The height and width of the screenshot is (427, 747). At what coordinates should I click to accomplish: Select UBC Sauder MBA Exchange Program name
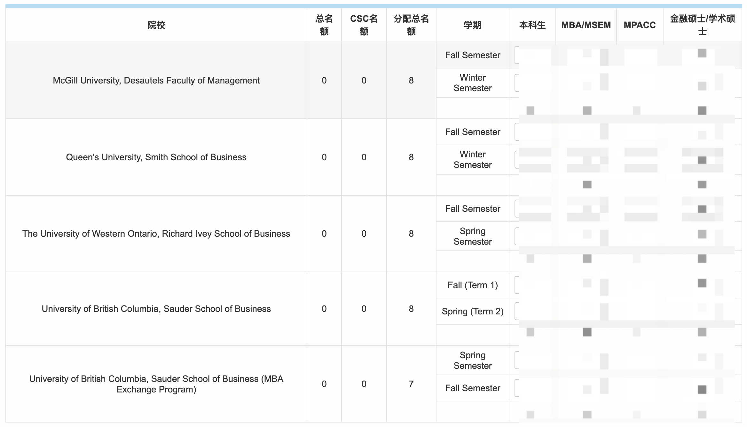[x=156, y=384]
